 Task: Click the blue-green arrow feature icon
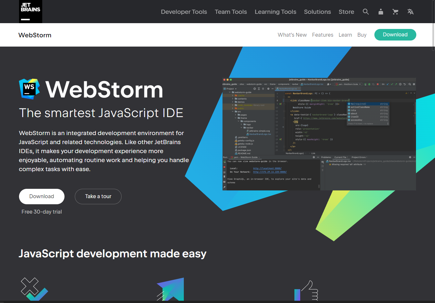pyautogui.click(x=170, y=289)
